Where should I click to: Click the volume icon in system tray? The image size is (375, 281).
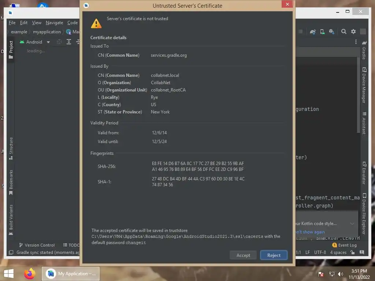[x=341, y=274]
